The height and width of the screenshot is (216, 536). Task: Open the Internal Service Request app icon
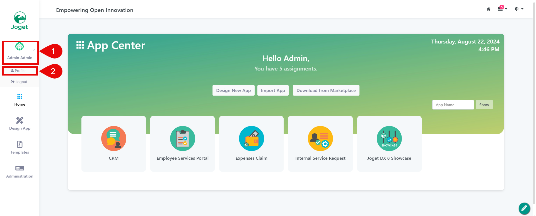coord(320,139)
